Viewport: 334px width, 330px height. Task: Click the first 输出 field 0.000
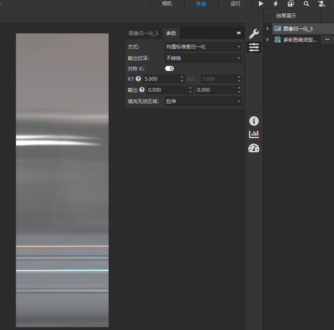click(168, 90)
